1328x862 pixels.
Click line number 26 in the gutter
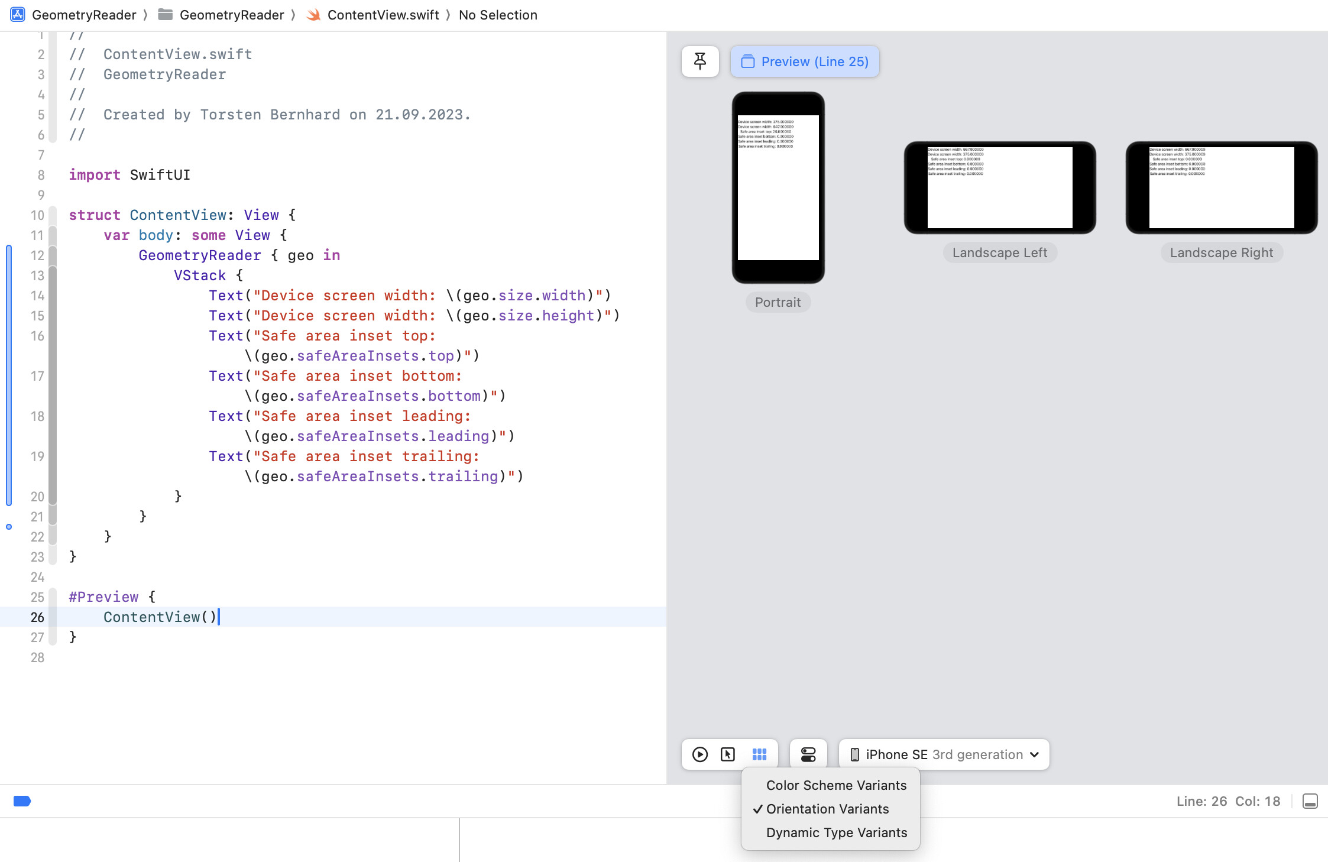[x=37, y=617]
